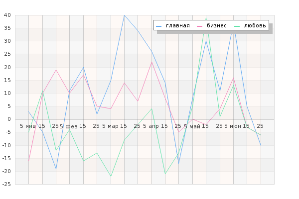Click the X-axis '25' label just before '5 фев'
Screen dimensions: 299x199
click(x=55, y=126)
